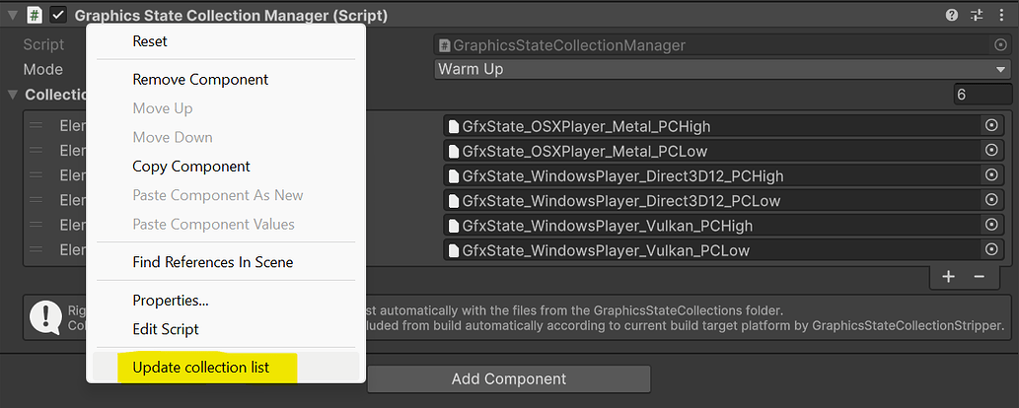
Task: Add a new list element with plus
Action: pyautogui.click(x=948, y=277)
